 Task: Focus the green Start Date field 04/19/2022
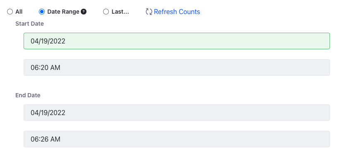[177, 41]
